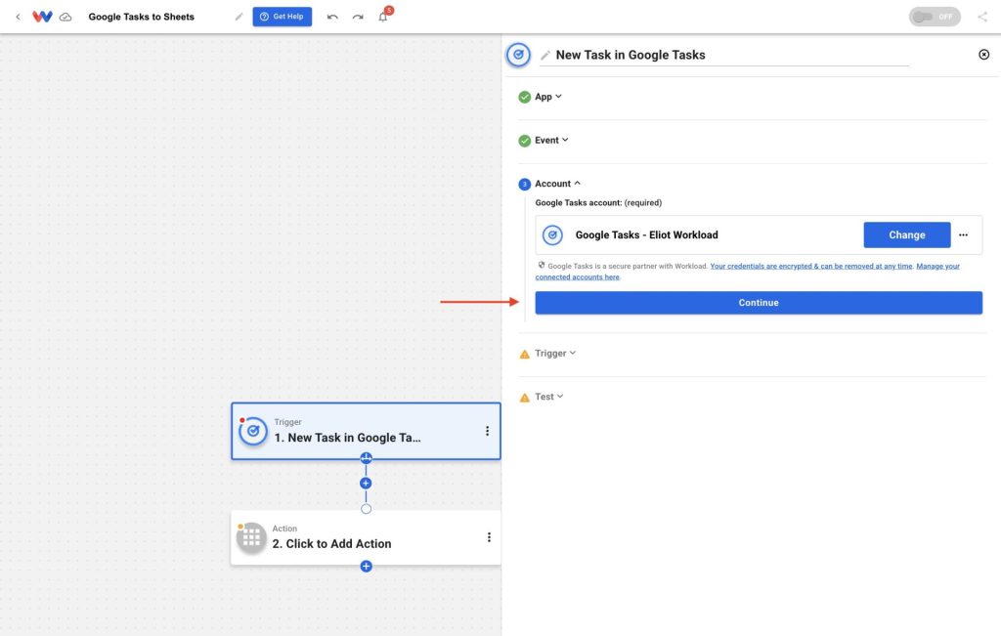1001x636 pixels.
Task: Select the Click to Add Action node
Action: (x=366, y=537)
